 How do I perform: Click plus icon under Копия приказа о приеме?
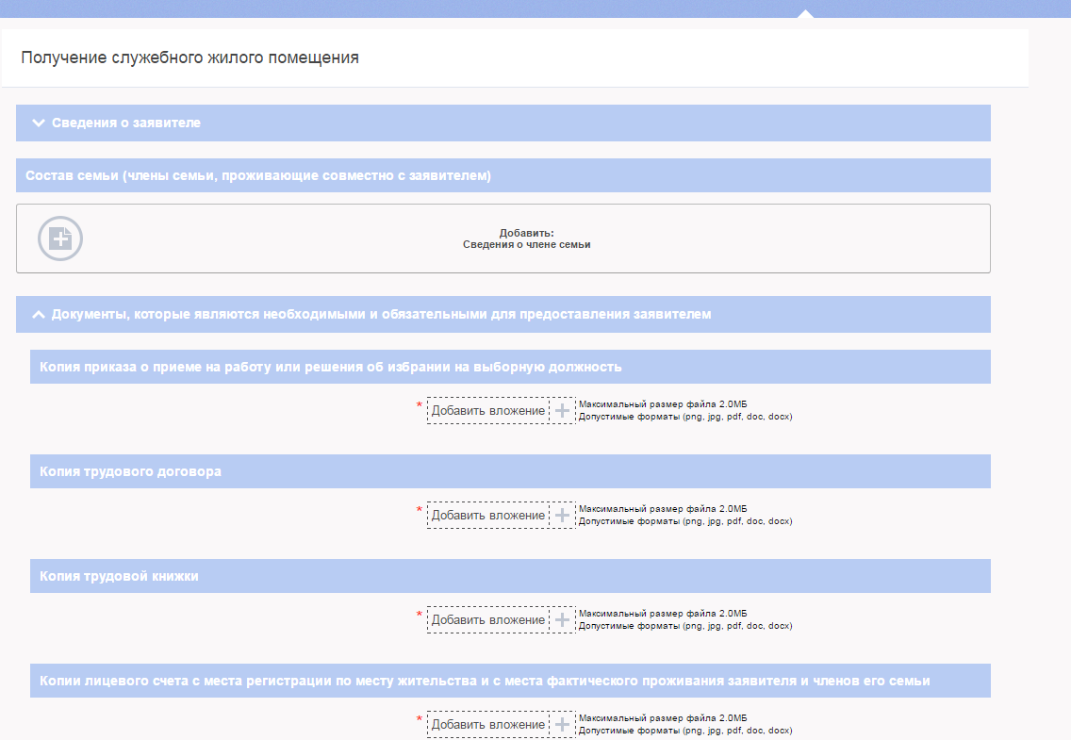pyautogui.click(x=562, y=411)
